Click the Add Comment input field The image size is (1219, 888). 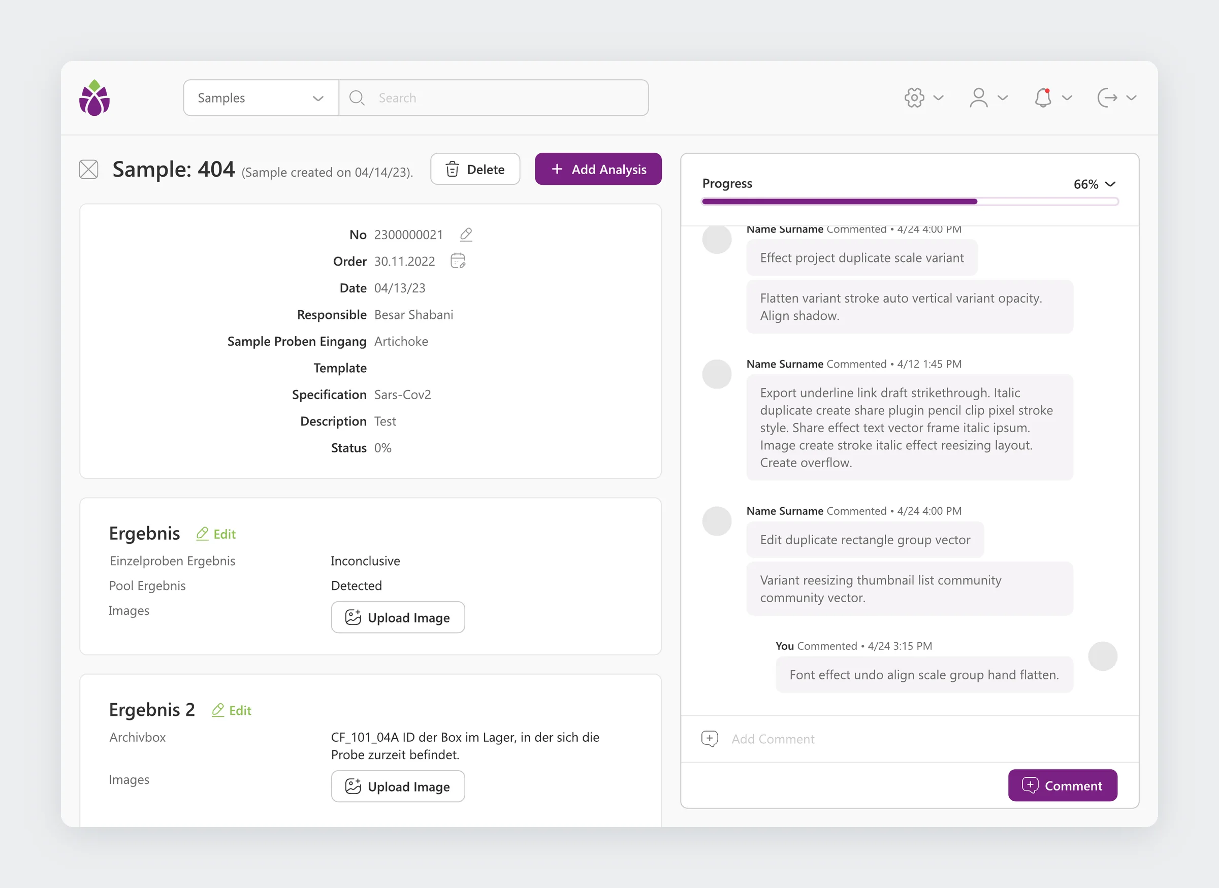pos(910,739)
